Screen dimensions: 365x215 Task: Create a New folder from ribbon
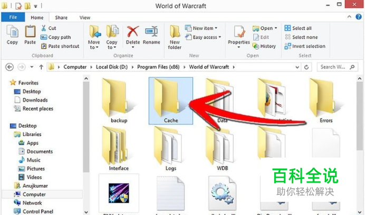(175, 37)
